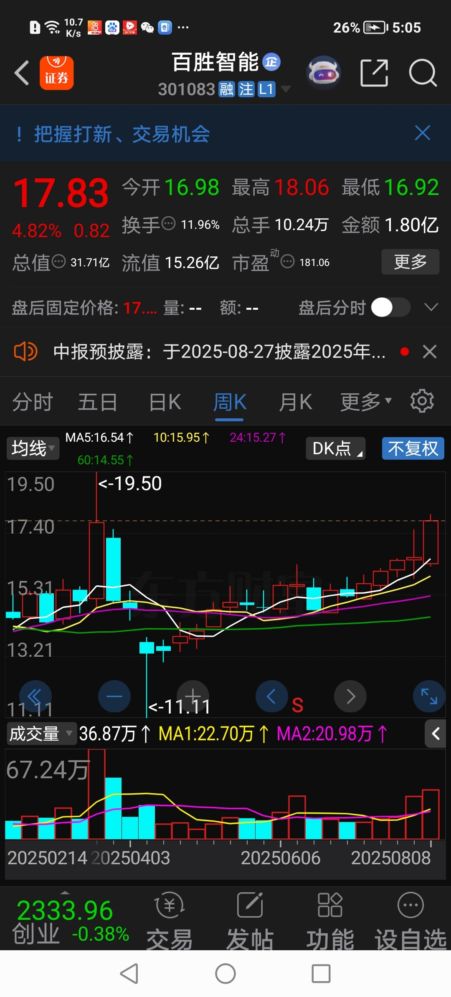The width and height of the screenshot is (451, 997).
Task: Expand stock code dropdown arrow
Action: pos(286,89)
